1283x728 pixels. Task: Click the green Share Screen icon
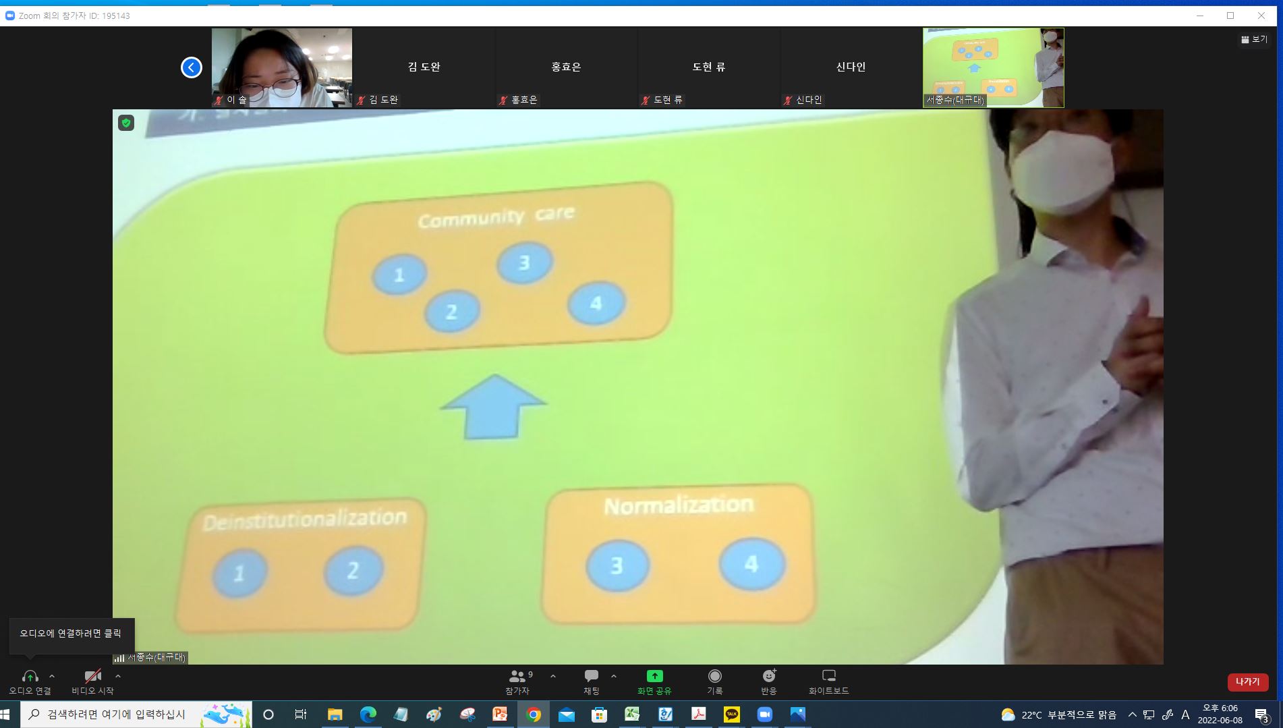[654, 676]
